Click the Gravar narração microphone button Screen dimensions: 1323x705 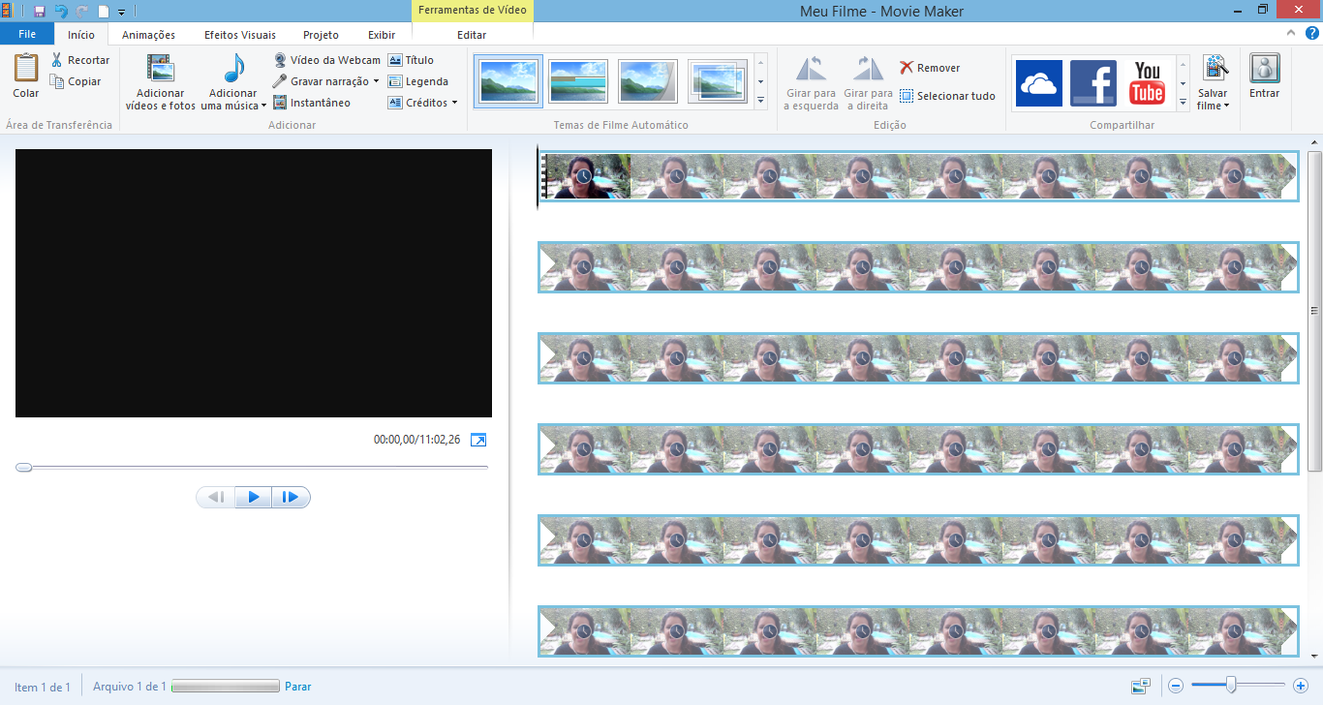tap(321, 81)
